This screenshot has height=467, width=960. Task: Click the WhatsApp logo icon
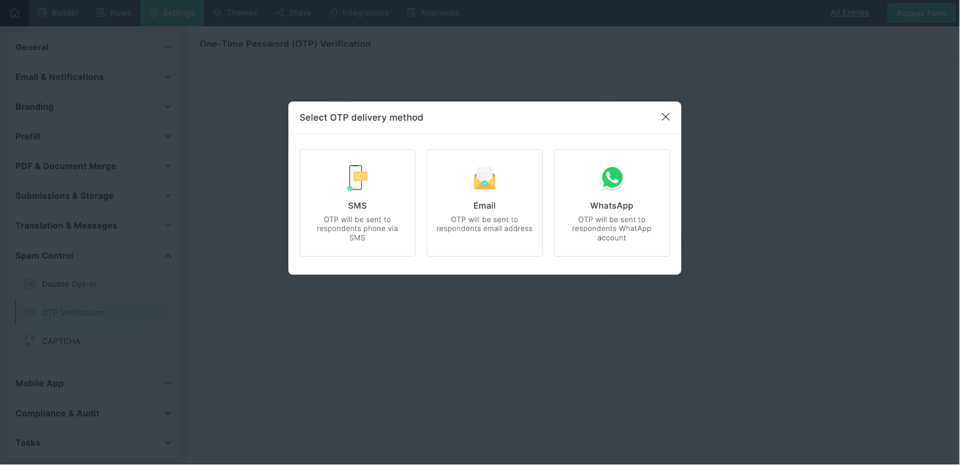[x=611, y=178]
